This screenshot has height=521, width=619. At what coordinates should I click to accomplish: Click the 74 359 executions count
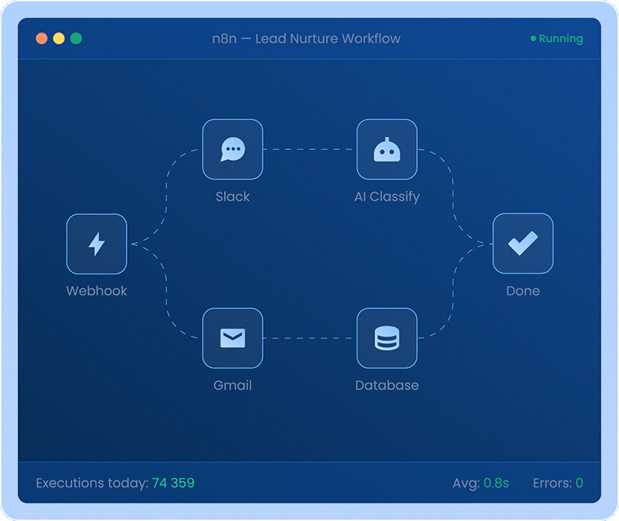coord(173,483)
